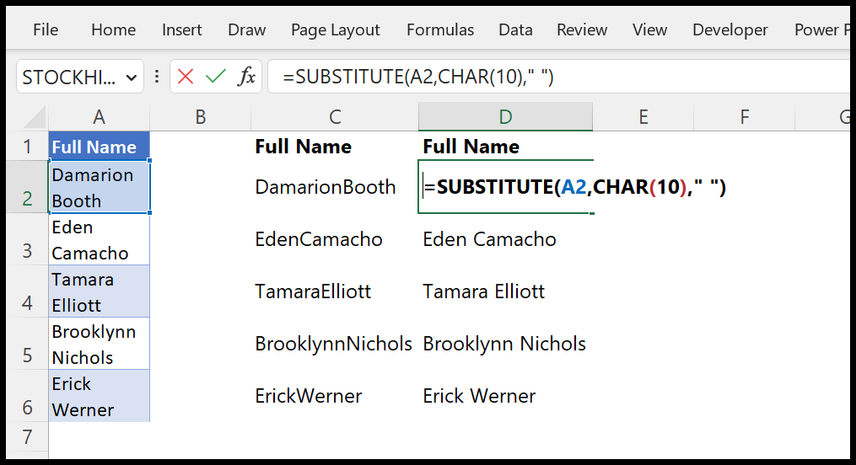The width and height of the screenshot is (856, 465).
Task: Switch to the View tab
Action: point(649,30)
